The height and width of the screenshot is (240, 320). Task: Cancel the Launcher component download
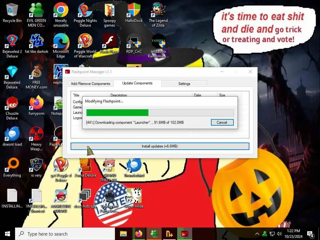[222, 122]
